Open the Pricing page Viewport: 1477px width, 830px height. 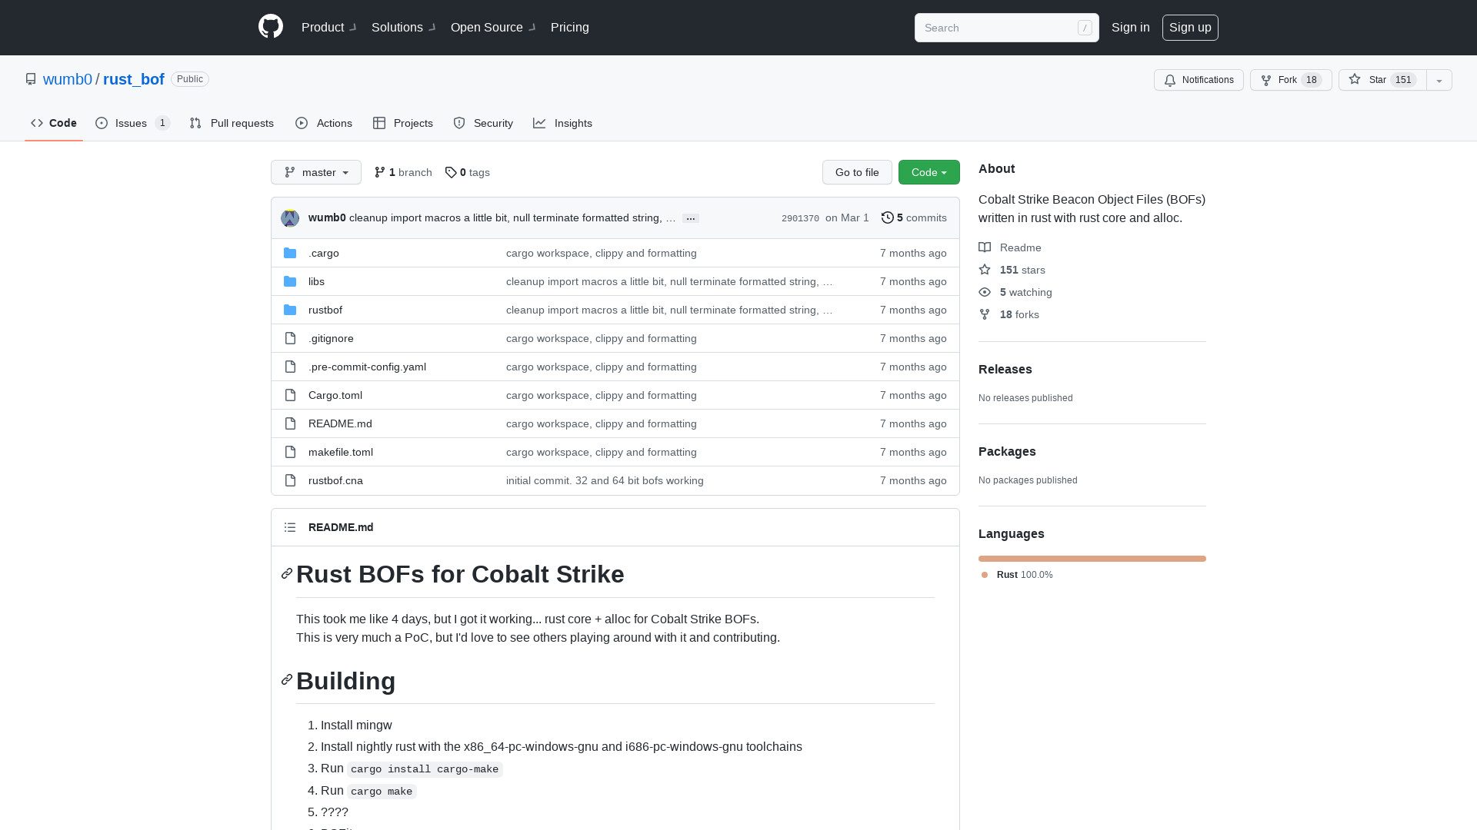tap(570, 27)
